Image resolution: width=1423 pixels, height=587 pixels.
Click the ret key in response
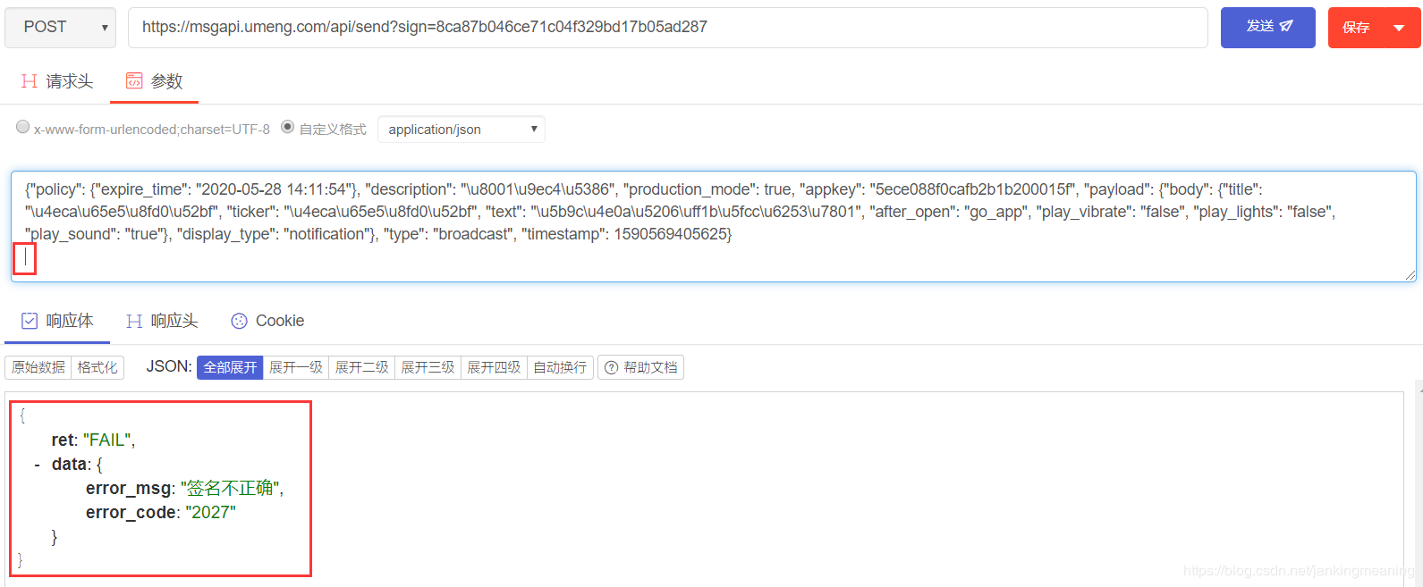[63, 440]
